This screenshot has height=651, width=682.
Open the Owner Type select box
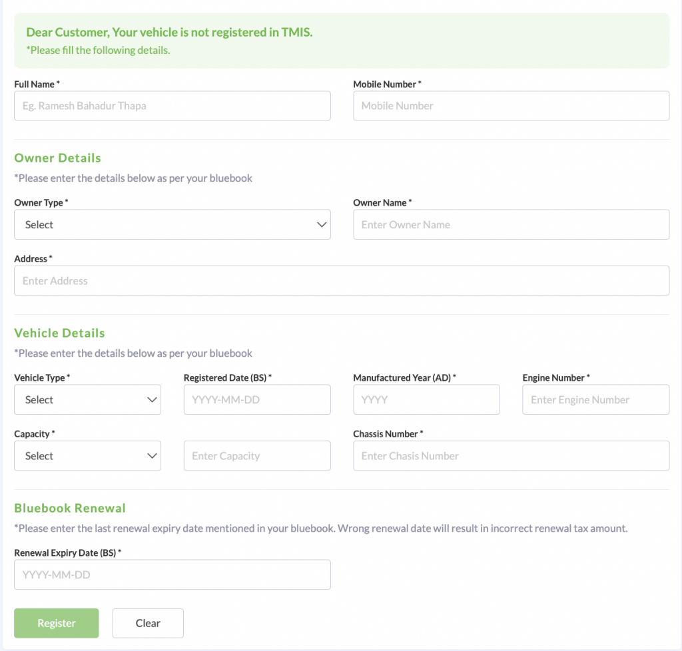[160, 225]
